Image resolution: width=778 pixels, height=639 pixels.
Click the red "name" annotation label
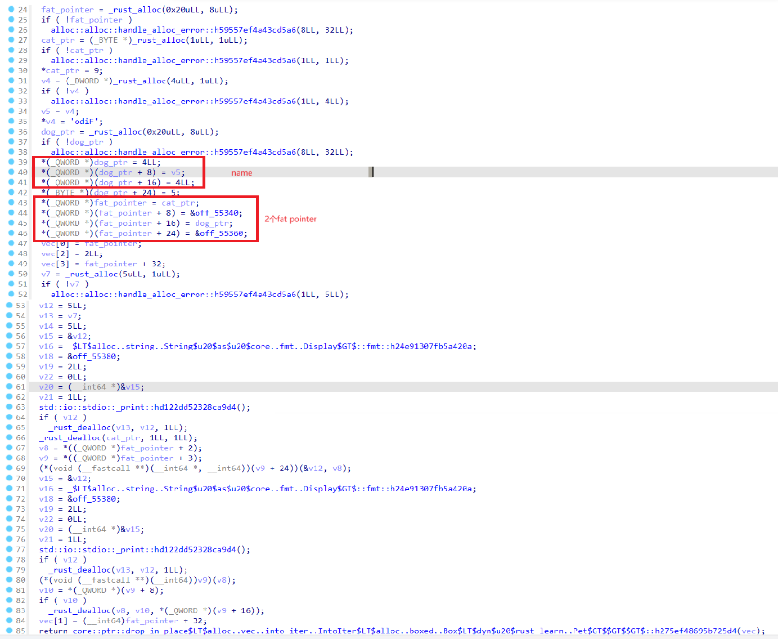241,173
